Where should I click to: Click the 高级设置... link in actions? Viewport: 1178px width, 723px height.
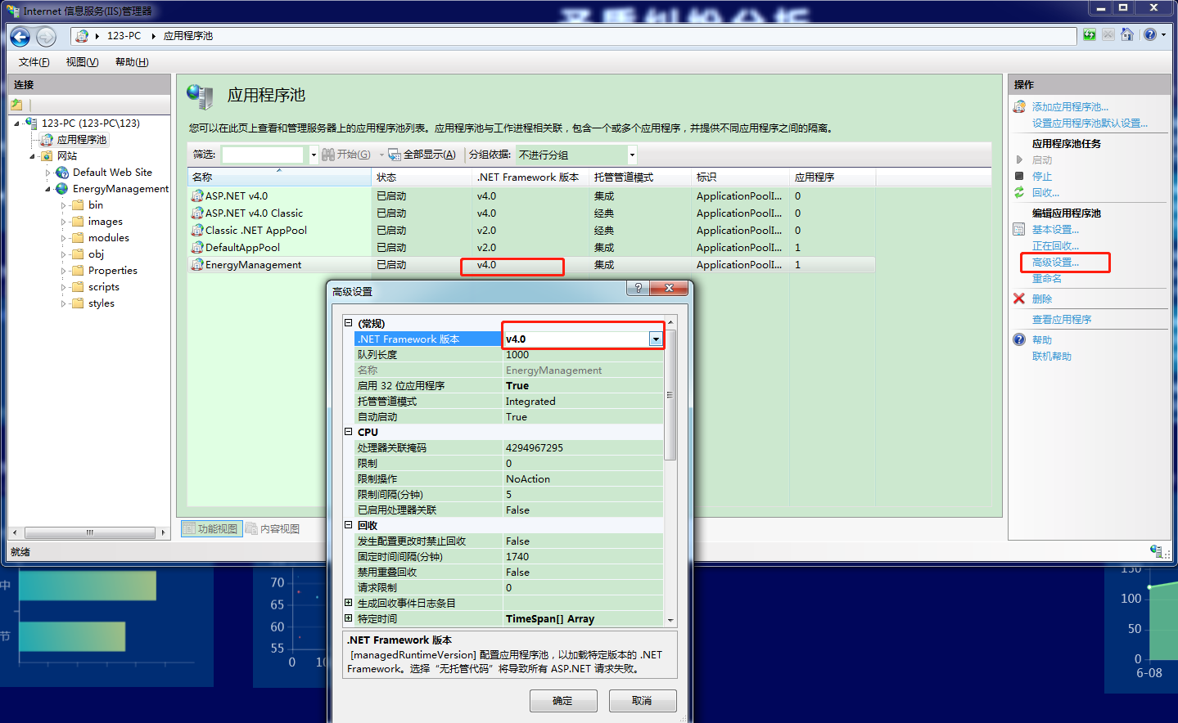[1055, 263]
